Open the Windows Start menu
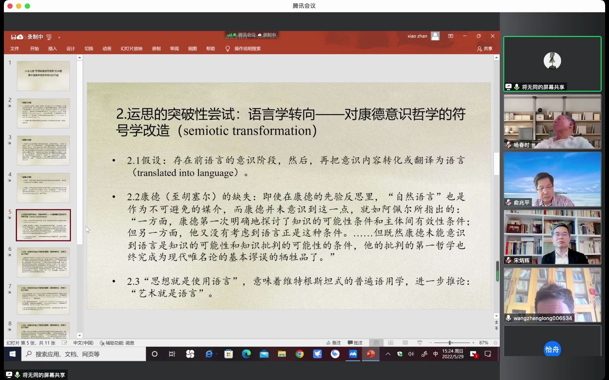Image resolution: width=609 pixels, height=380 pixels. point(12,354)
